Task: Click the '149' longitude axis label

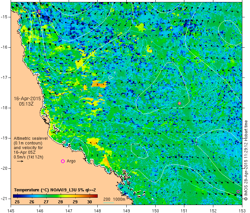Action: click(126, 211)
